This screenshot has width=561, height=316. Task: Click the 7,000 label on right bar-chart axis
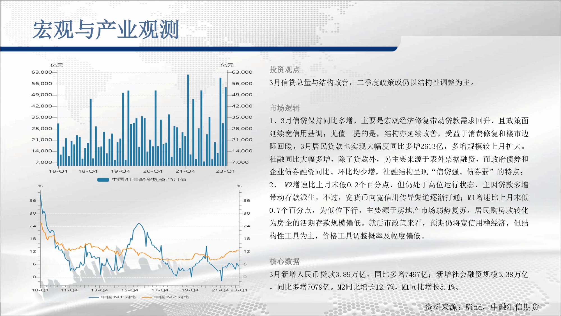click(x=240, y=162)
